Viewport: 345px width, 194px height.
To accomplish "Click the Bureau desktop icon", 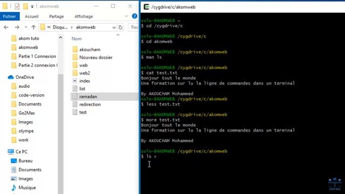I will (13, 161).
